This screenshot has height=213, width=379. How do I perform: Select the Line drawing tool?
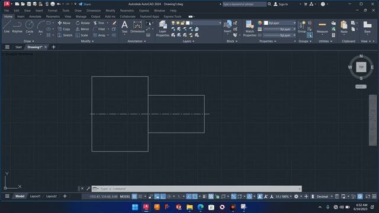tap(7, 27)
